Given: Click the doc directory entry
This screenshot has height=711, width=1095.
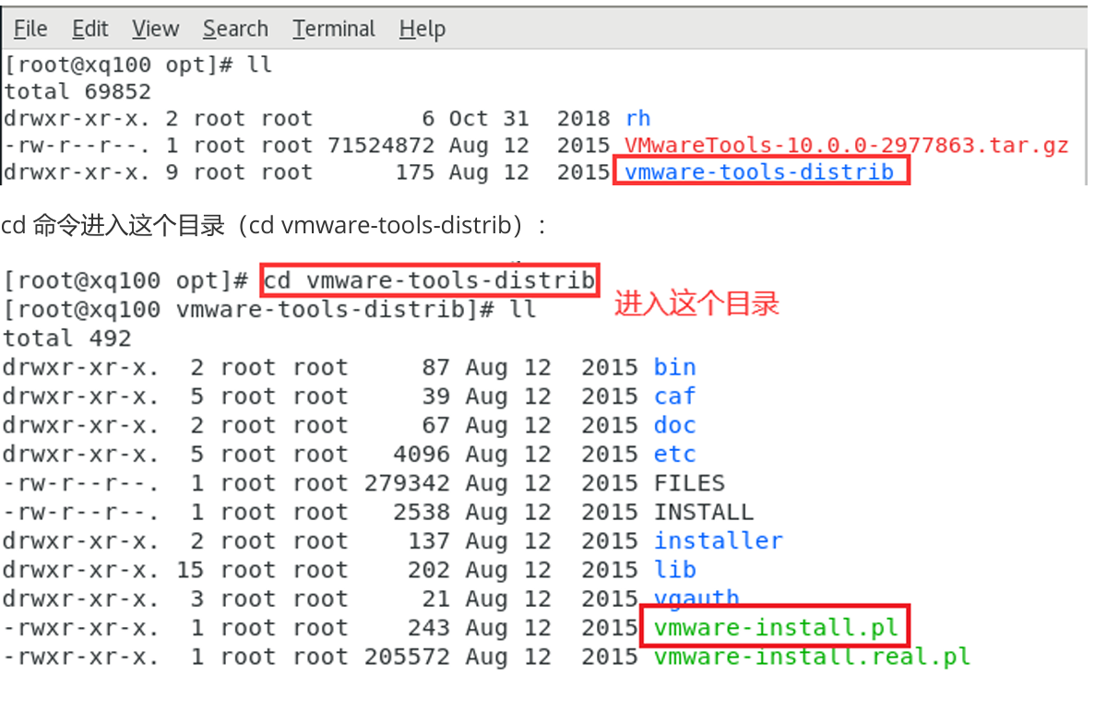Looking at the screenshot, I should pyautogui.click(x=674, y=425).
